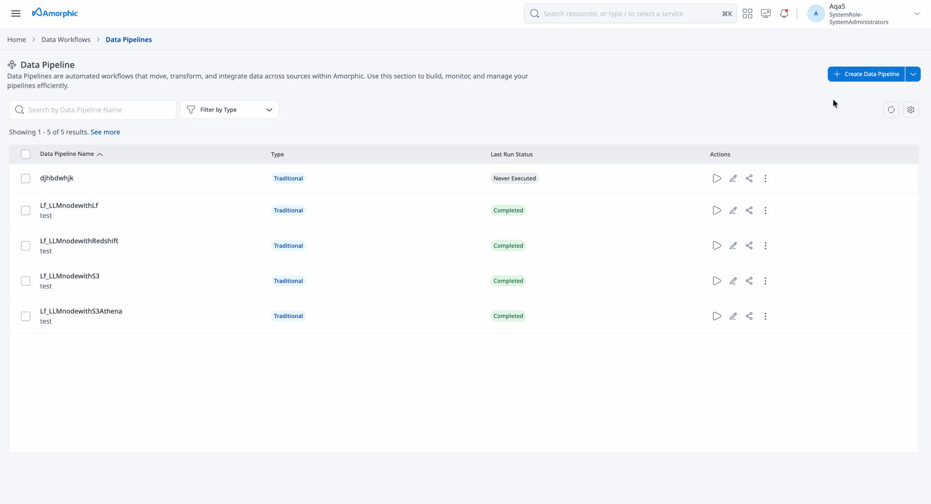
Task: Click Traditional type badge for Lf_LLMnodewithRedshift
Action: click(x=288, y=246)
